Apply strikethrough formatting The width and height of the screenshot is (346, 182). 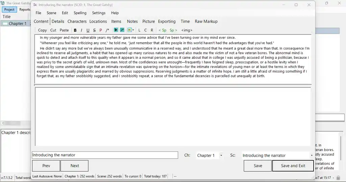tap(94, 30)
